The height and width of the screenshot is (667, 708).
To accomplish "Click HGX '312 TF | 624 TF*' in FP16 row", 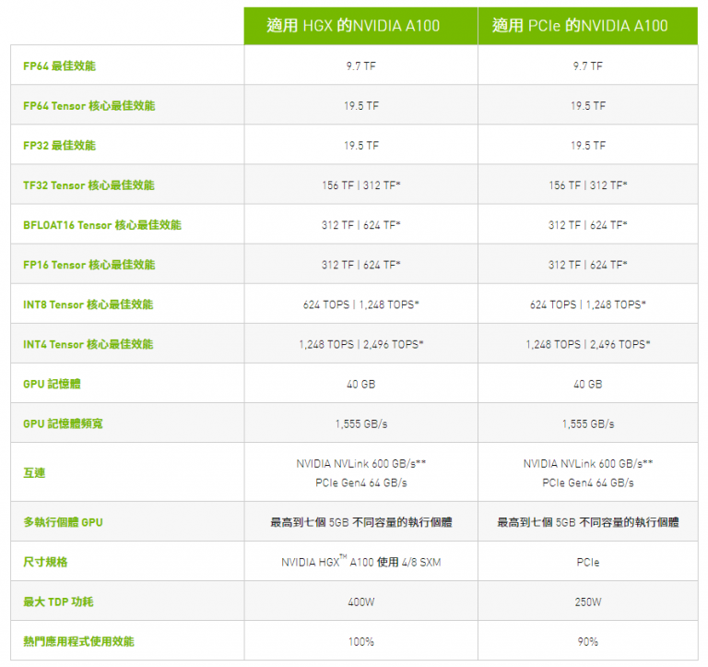I will pos(361,265).
